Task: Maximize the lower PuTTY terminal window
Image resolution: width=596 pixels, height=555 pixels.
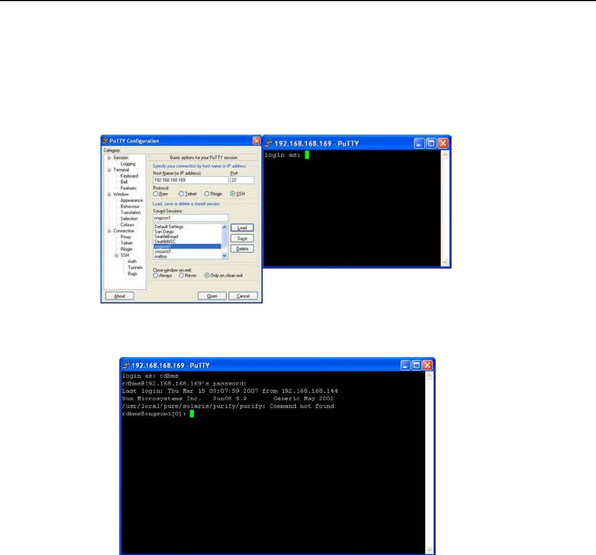Action: coord(416,365)
